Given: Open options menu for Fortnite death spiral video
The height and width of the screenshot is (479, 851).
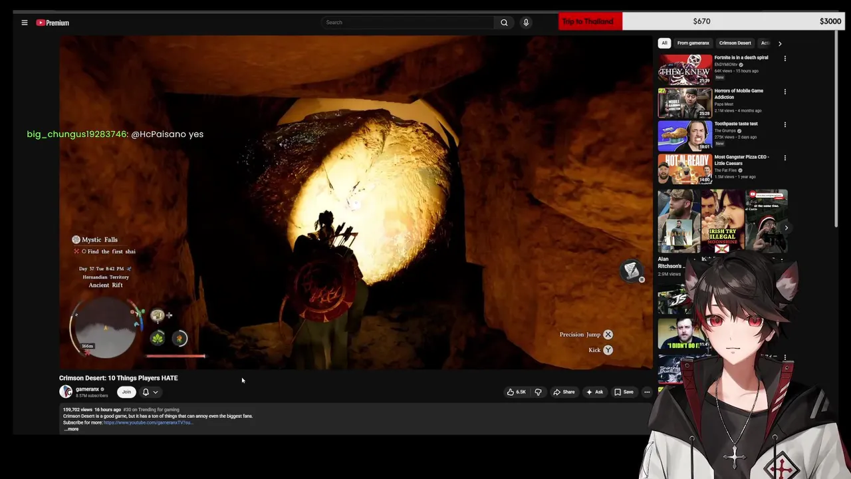Looking at the screenshot, I should coord(785,59).
